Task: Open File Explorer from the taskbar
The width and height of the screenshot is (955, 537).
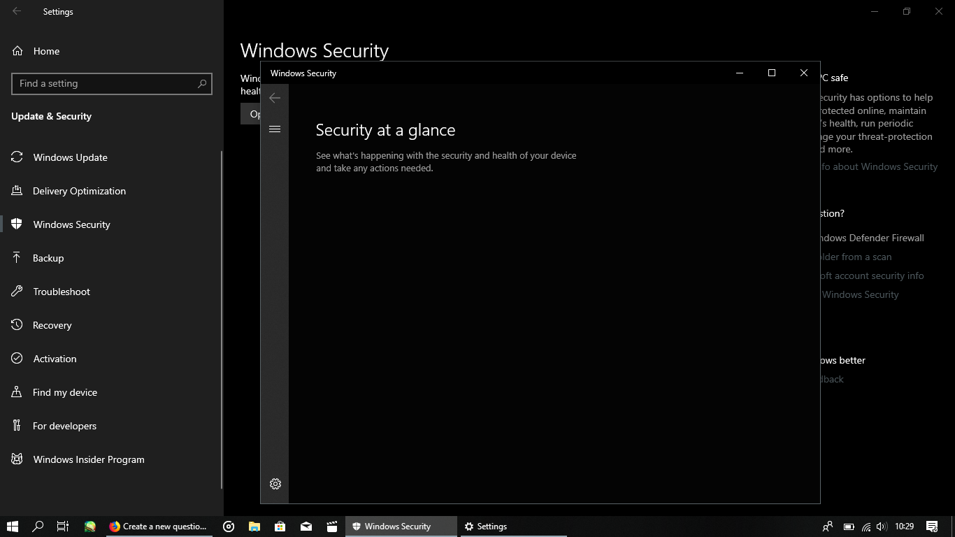Action: [x=254, y=527]
